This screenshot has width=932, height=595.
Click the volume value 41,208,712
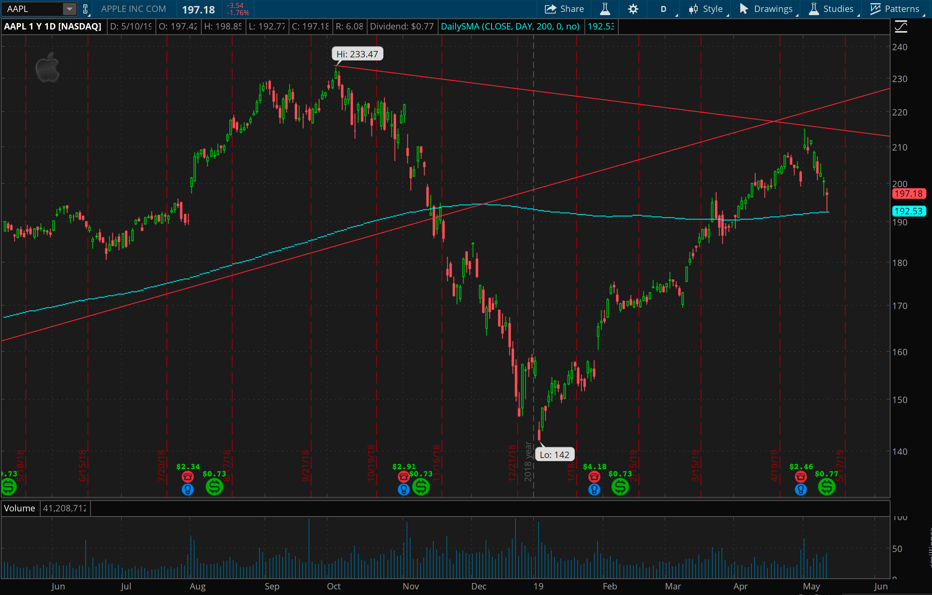(x=65, y=508)
